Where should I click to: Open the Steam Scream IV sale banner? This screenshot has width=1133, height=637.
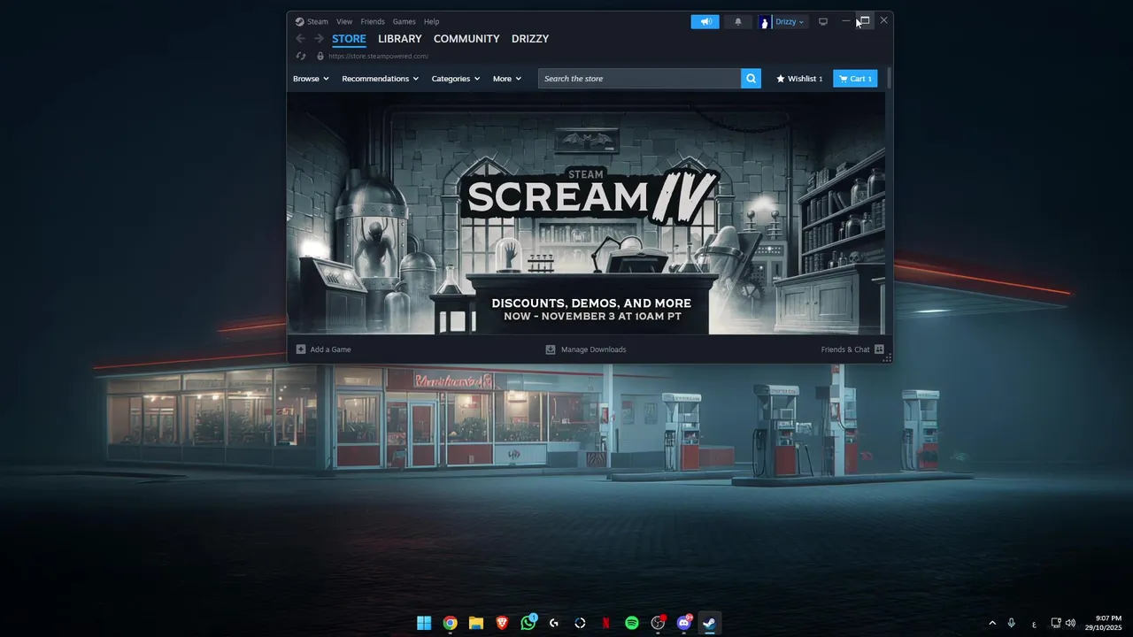pyautogui.click(x=586, y=212)
